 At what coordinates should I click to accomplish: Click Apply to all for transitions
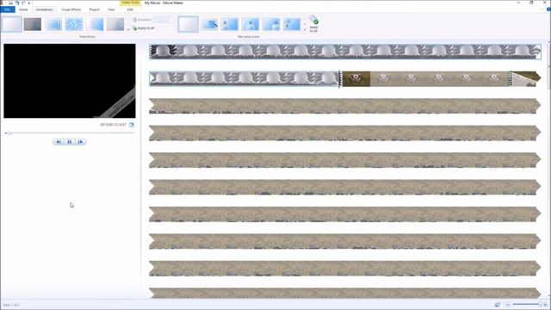coord(144,28)
